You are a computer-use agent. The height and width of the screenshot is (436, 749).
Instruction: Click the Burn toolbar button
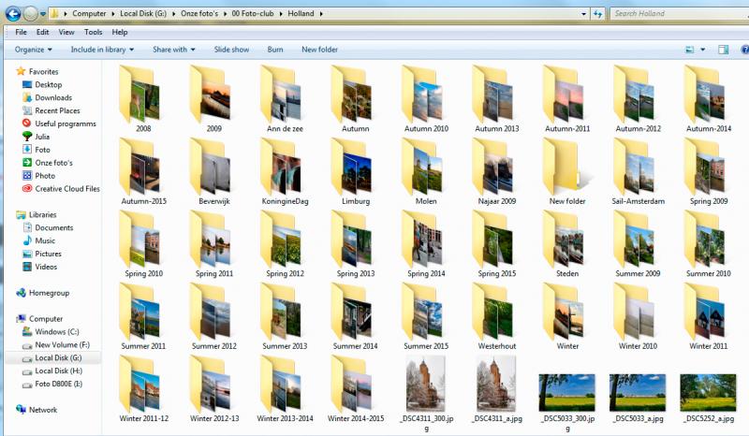(275, 50)
